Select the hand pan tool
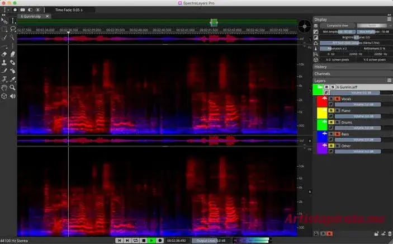 click(x=4, y=88)
